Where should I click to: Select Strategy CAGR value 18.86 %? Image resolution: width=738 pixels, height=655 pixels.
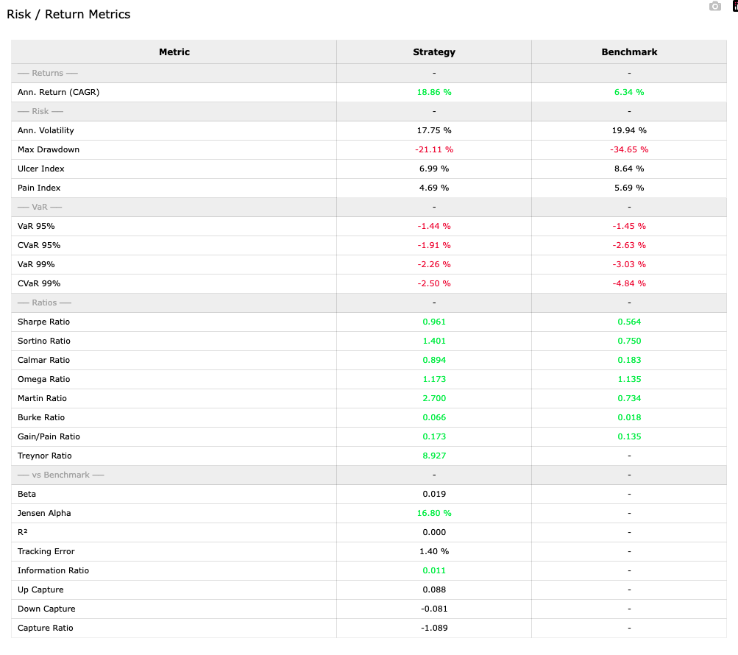coord(434,92)
